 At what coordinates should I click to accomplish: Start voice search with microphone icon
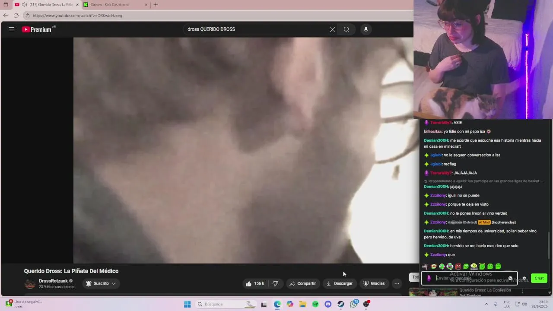pos(365,29)
